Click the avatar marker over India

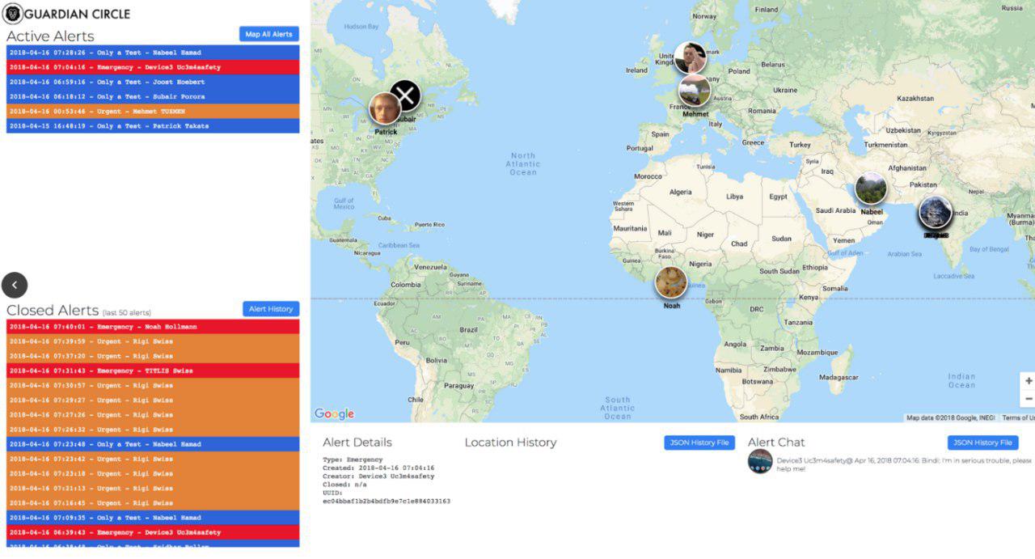coord(935,212)
